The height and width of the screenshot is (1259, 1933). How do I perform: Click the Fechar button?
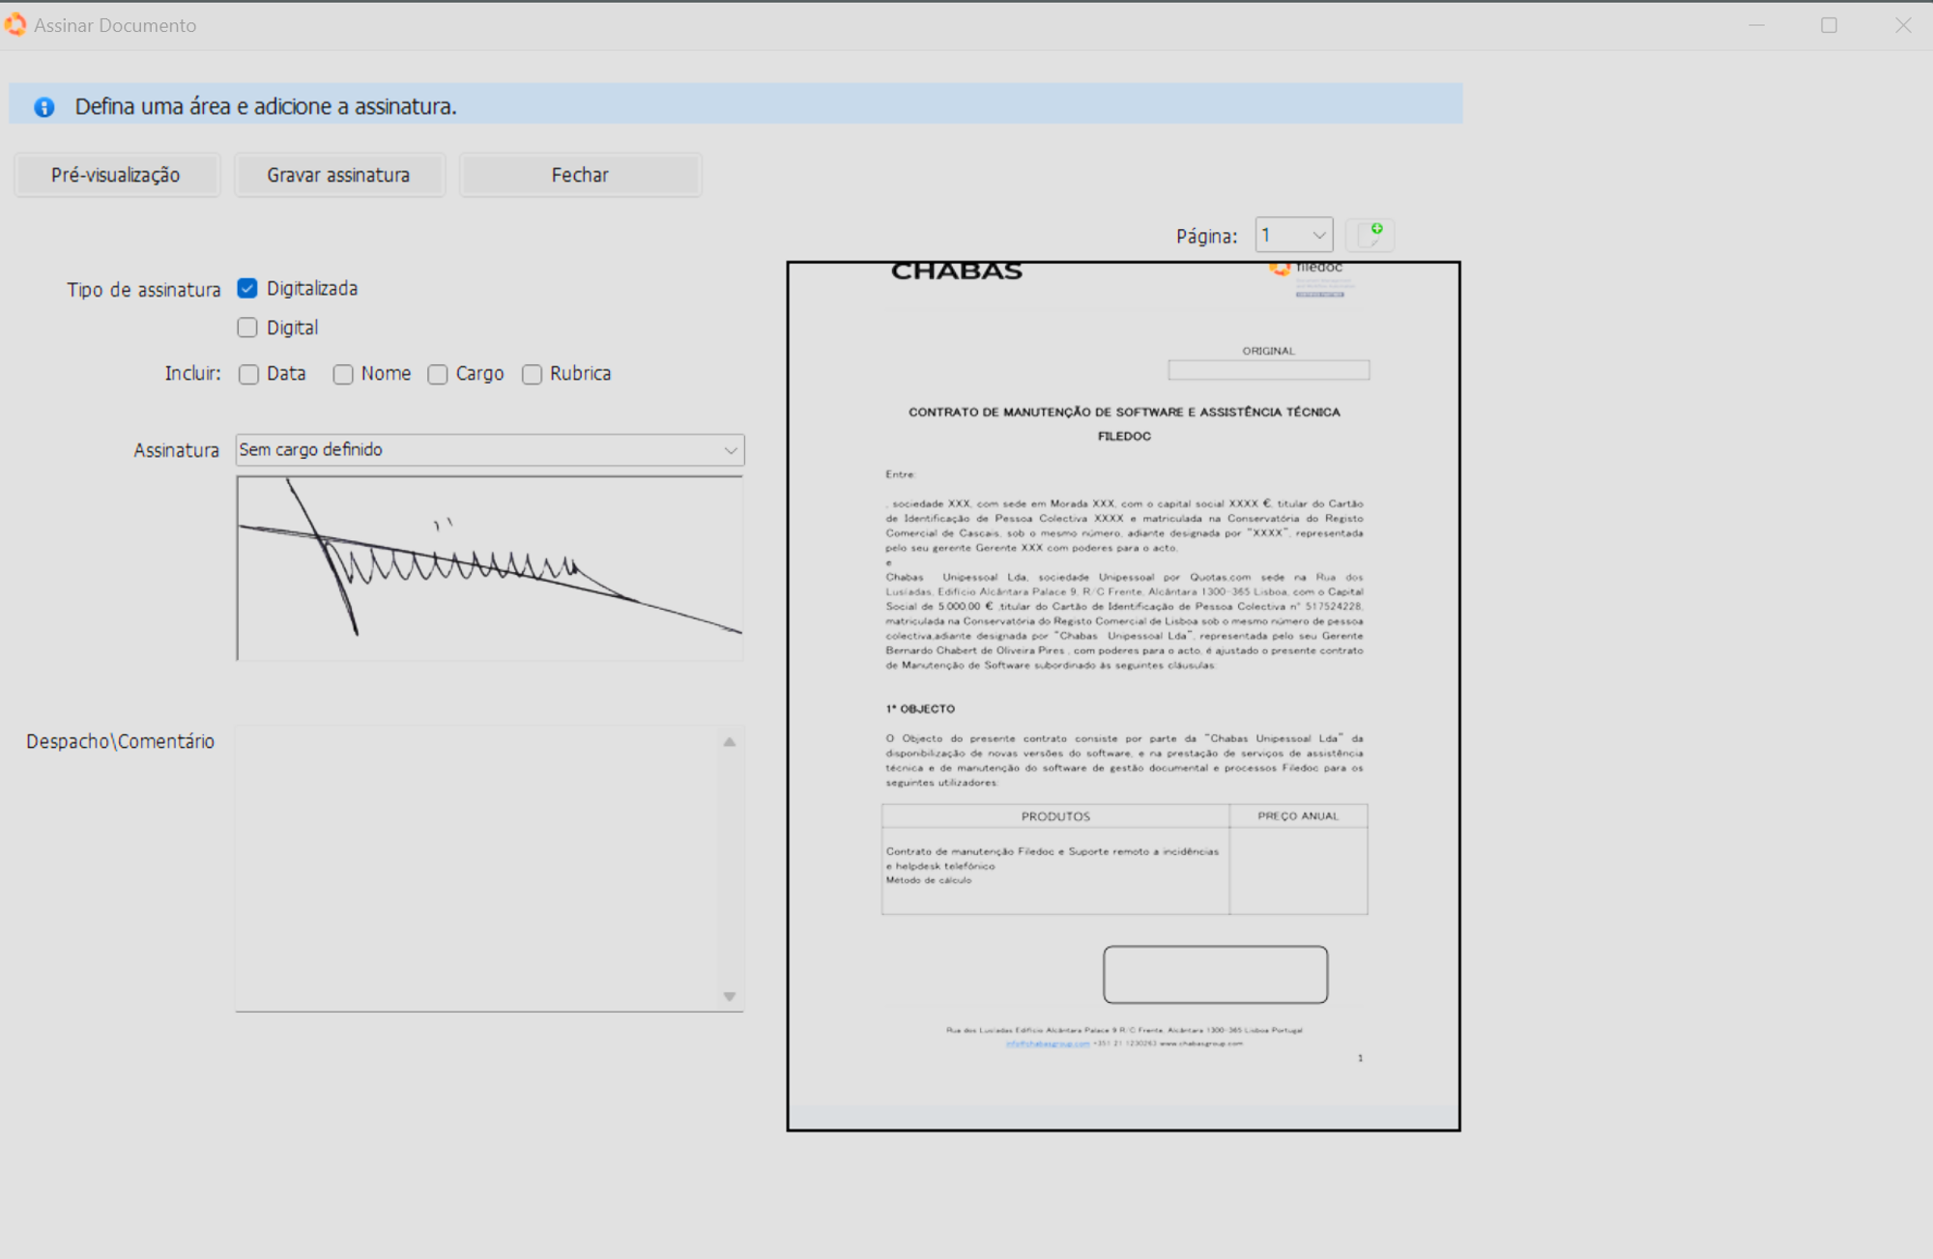580,175
